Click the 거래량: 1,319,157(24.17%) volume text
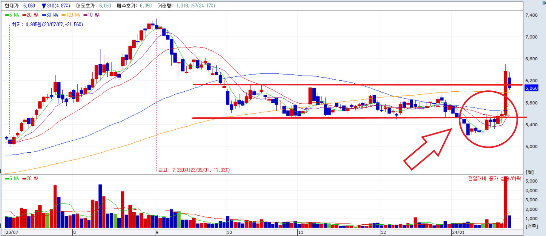 point(186,6)
